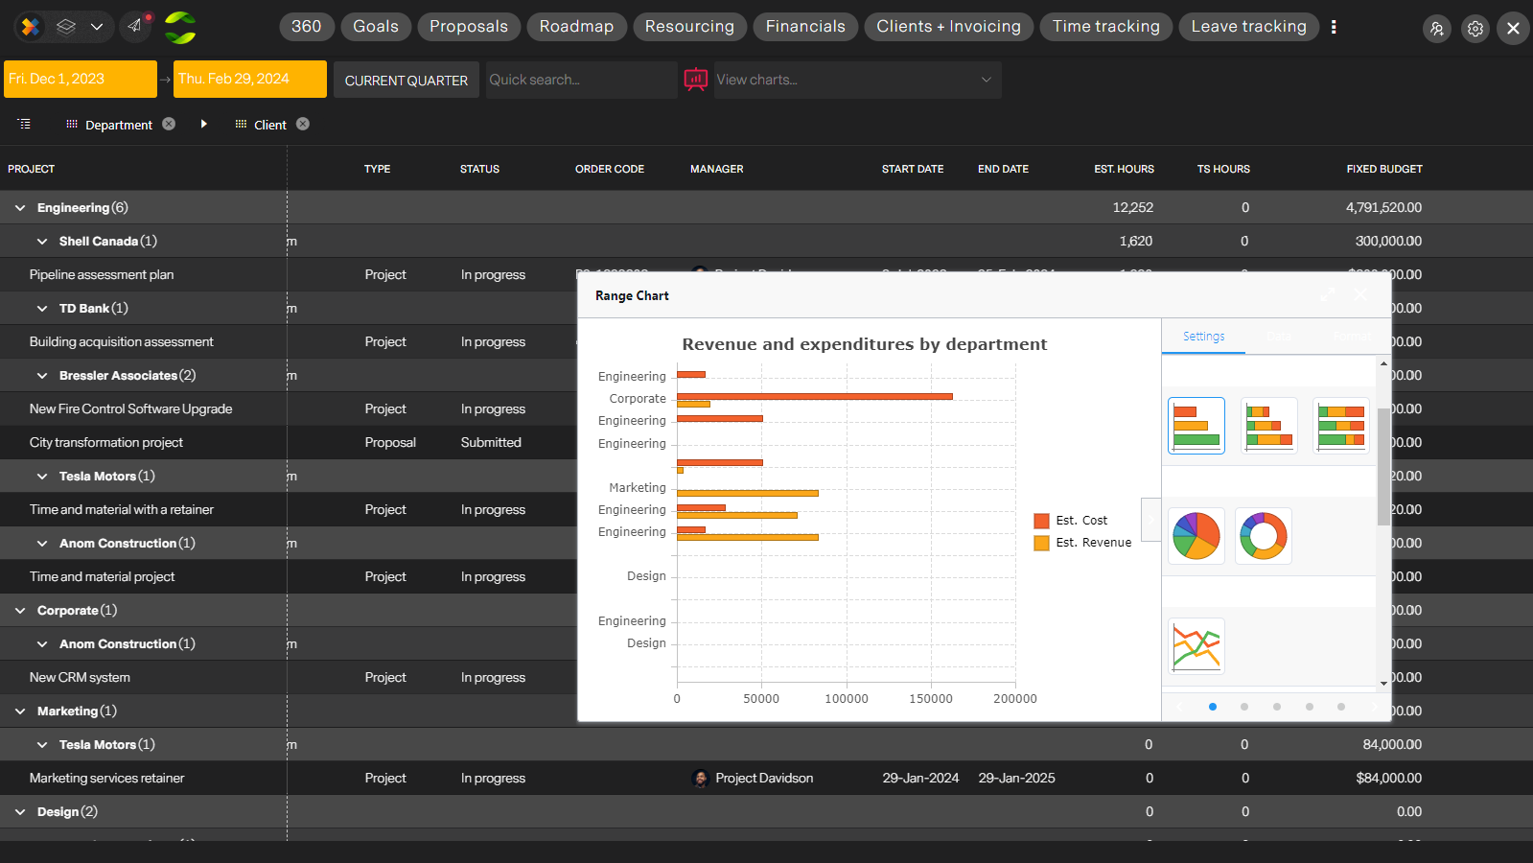Click the red presentation chart icon
This screenshot has width=1533, height=863.
(x=696, y=80)
